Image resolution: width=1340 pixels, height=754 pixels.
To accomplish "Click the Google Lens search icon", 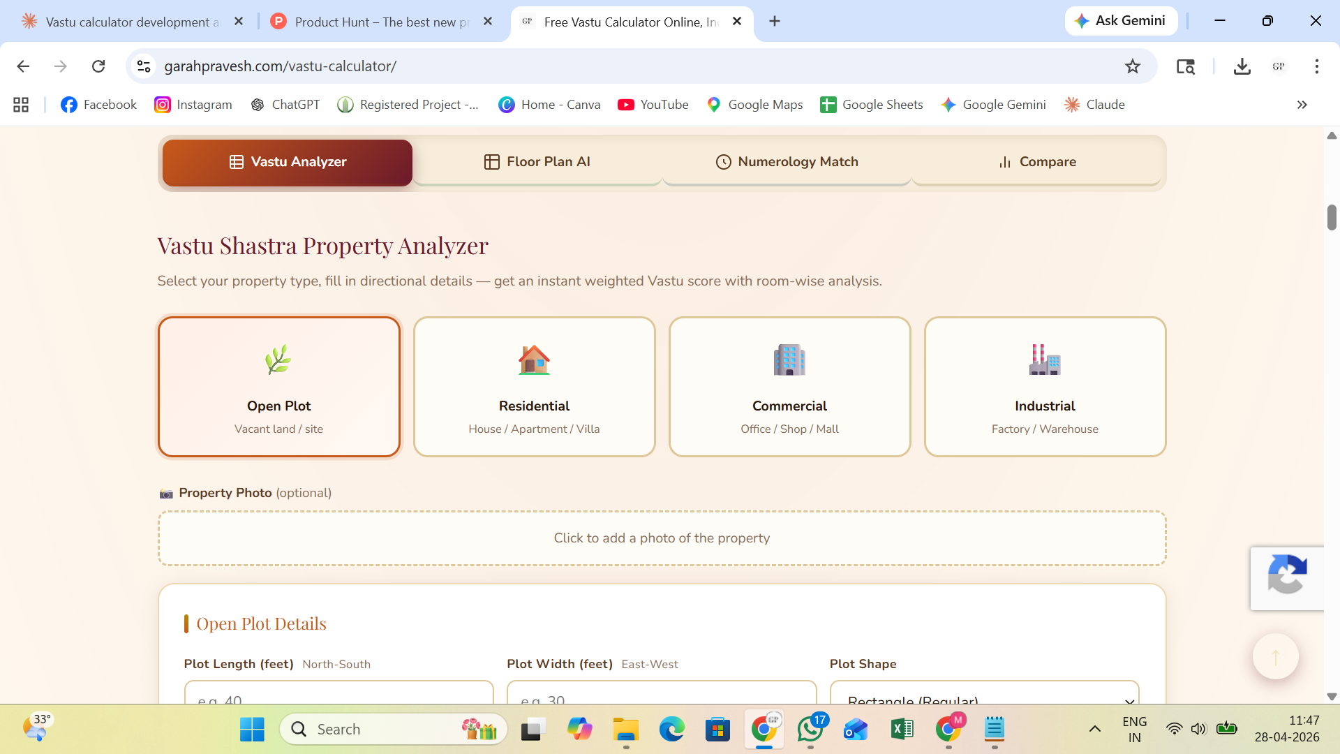I will point(1185,66).
